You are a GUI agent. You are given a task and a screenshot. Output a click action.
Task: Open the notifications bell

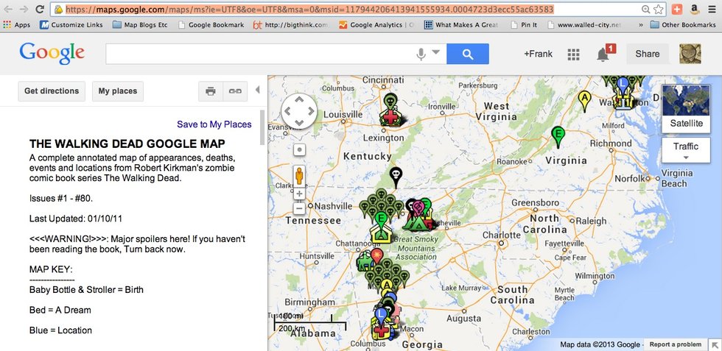point(603,54)
